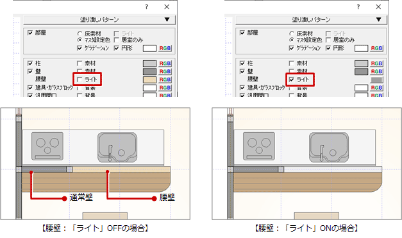Click the 通常壁 label in the floor plan
This screenshot has height=238, width=402.
pos(81,198)
